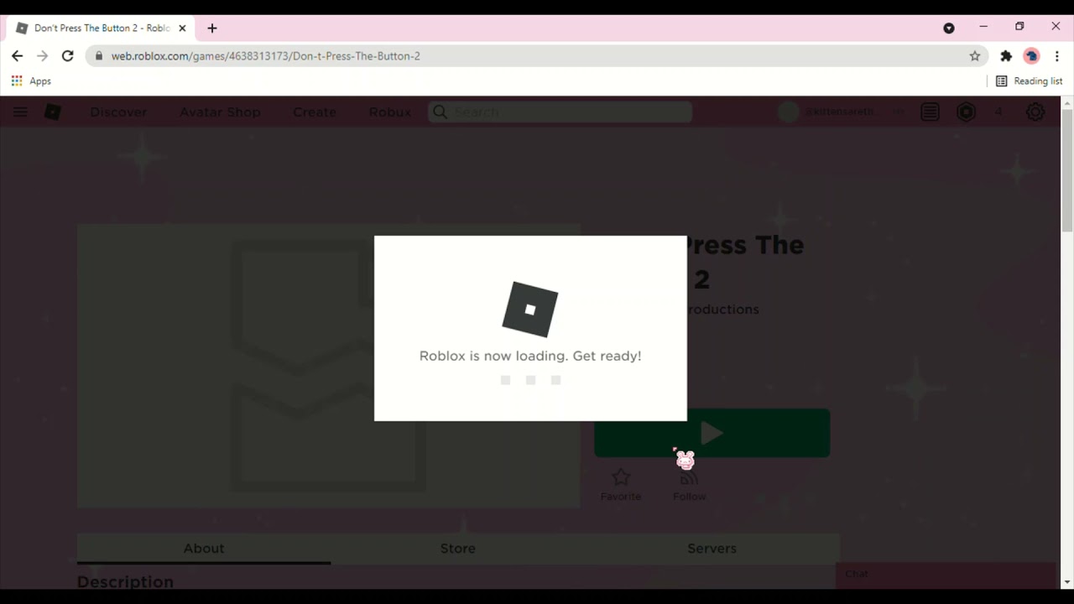This screenshot has width=1074, height=604.
Task: Open the Reading list
Action: [x=1029, y=81]
